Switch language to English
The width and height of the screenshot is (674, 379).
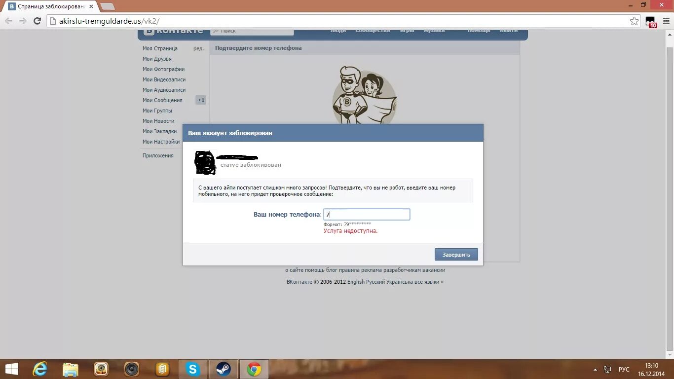[x=356, y=282]
